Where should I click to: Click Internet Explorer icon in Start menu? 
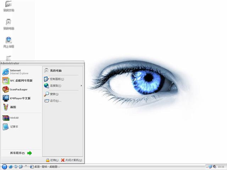[x=6, y=72]
